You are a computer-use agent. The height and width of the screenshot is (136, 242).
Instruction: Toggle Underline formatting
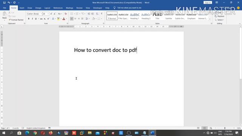[36, 19]
